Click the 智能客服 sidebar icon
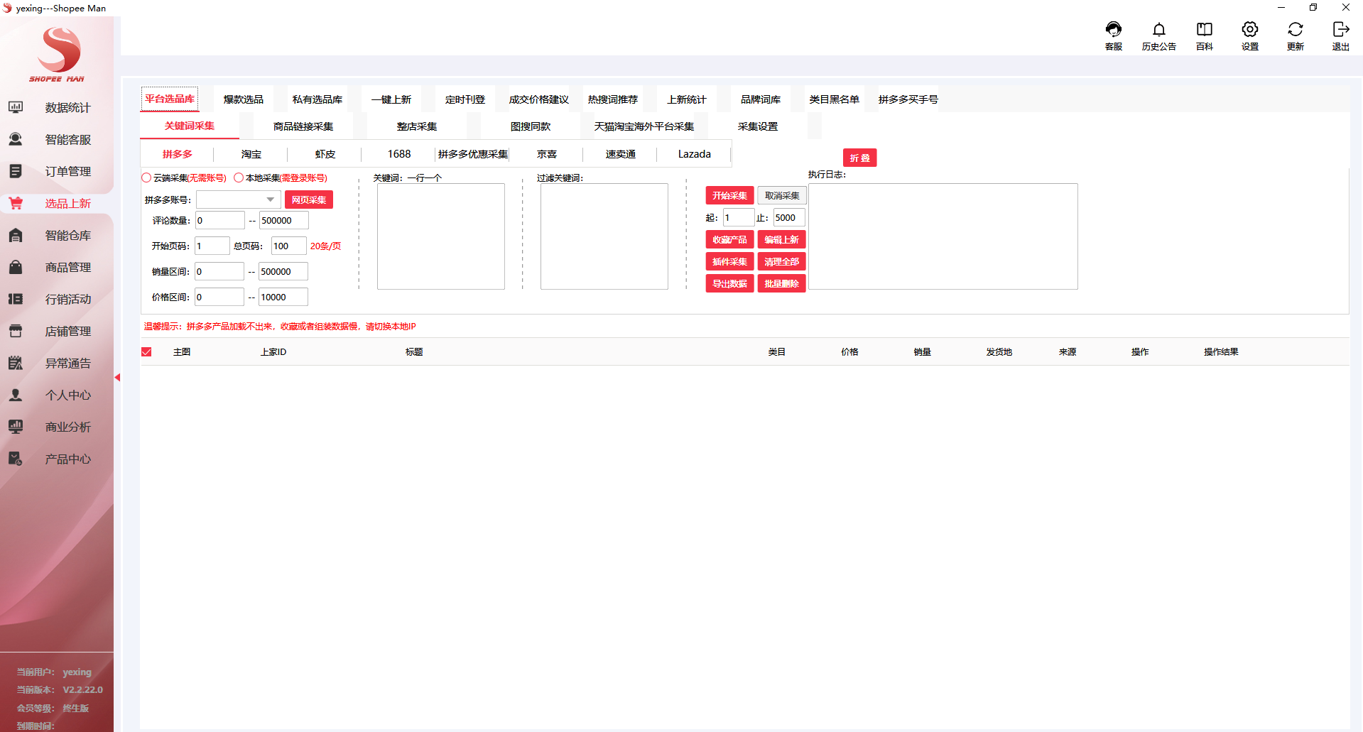 point(16,139)
